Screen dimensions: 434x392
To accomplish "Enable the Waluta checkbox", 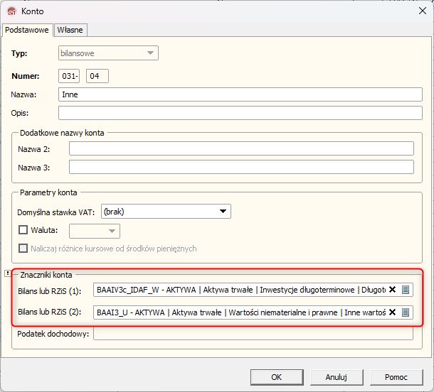I will pyautogui.click(x=23, y=230).
